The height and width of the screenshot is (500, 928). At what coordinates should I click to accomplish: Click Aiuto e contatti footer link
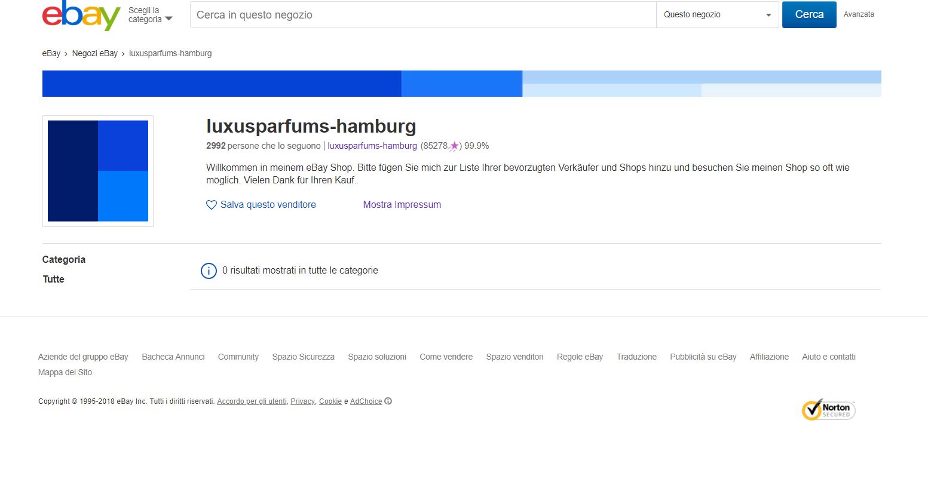828,357
